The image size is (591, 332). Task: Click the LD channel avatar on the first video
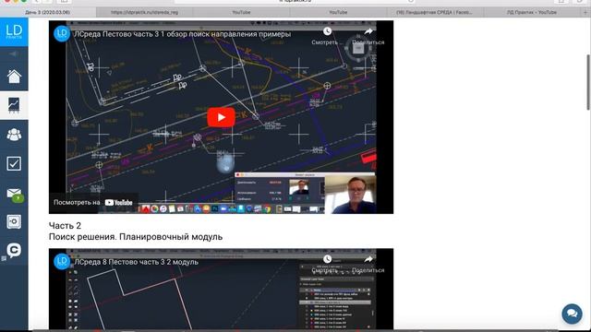point(62,33)
